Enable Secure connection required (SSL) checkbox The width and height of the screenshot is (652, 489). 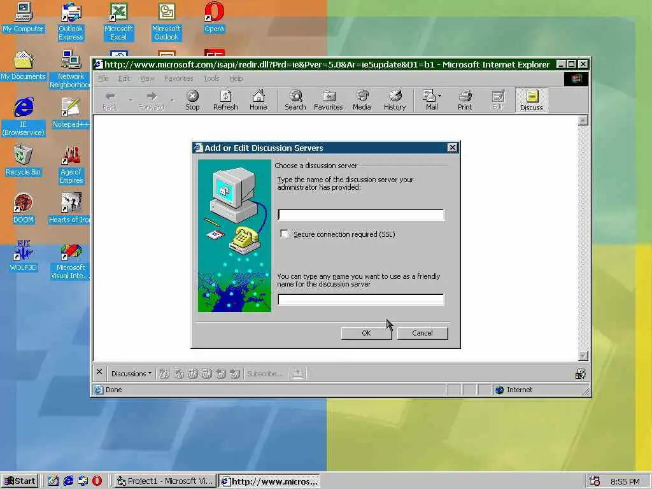pos(285,234)
